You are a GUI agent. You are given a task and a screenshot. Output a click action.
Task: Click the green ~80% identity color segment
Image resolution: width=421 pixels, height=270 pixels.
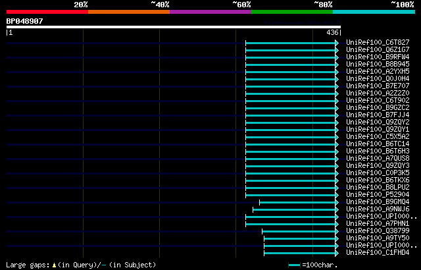pos(292,12)
